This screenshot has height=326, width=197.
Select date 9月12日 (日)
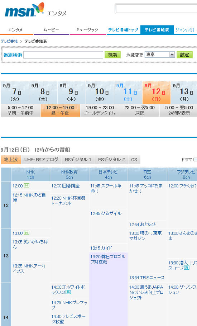(156, 93)
